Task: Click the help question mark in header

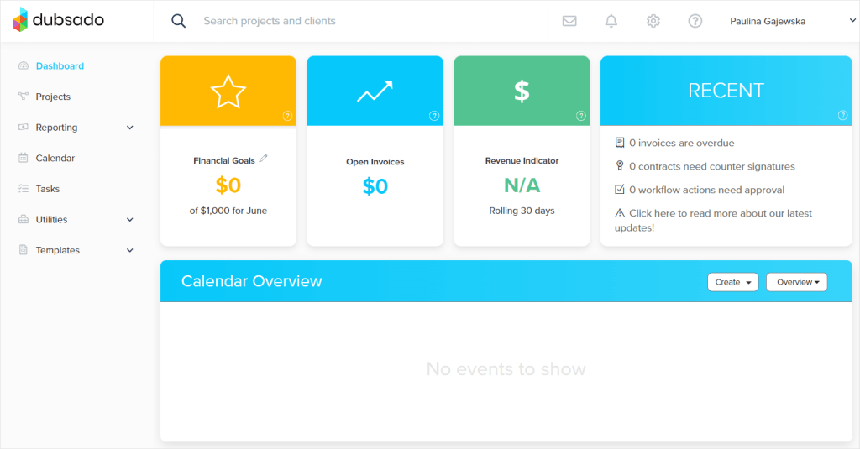Action: 695,21
